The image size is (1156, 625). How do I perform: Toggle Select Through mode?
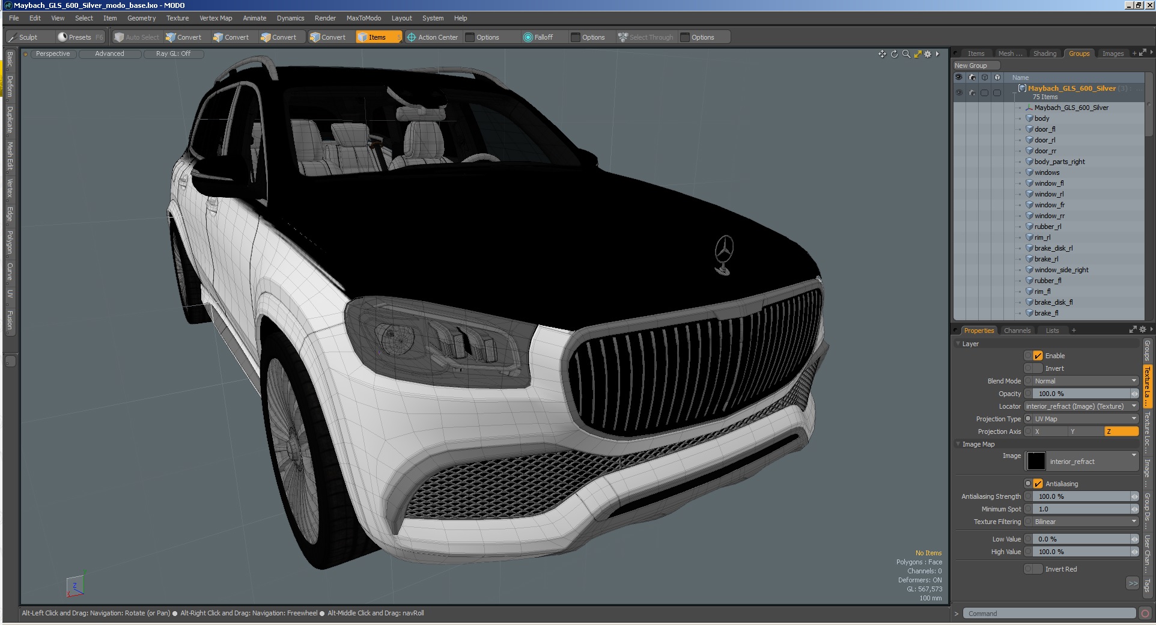tap(646, 37)
